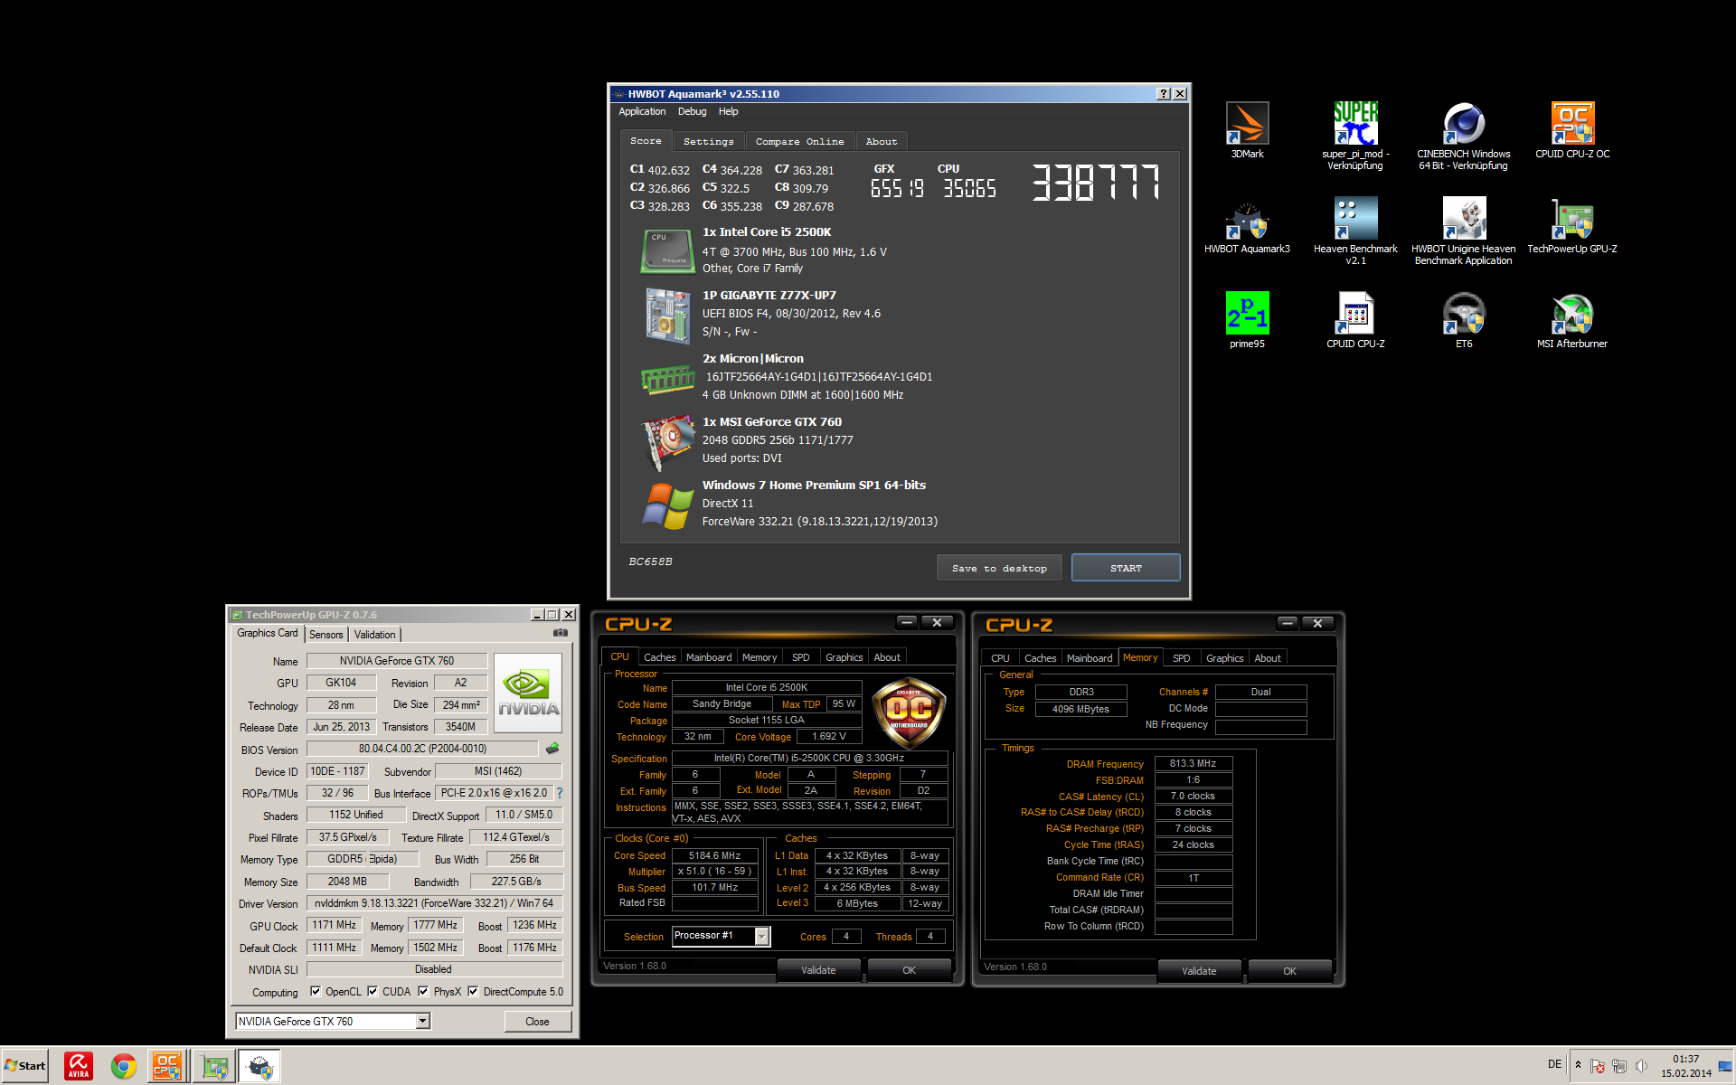Click motherboard icon in Aquamark window
This screenshot has width=1736, height=1085.
(667, 315)
